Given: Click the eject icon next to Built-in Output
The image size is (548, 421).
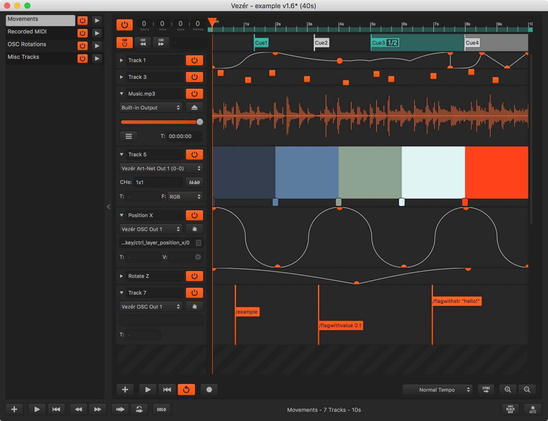Looking at the screenshot, I should point(194,107).
